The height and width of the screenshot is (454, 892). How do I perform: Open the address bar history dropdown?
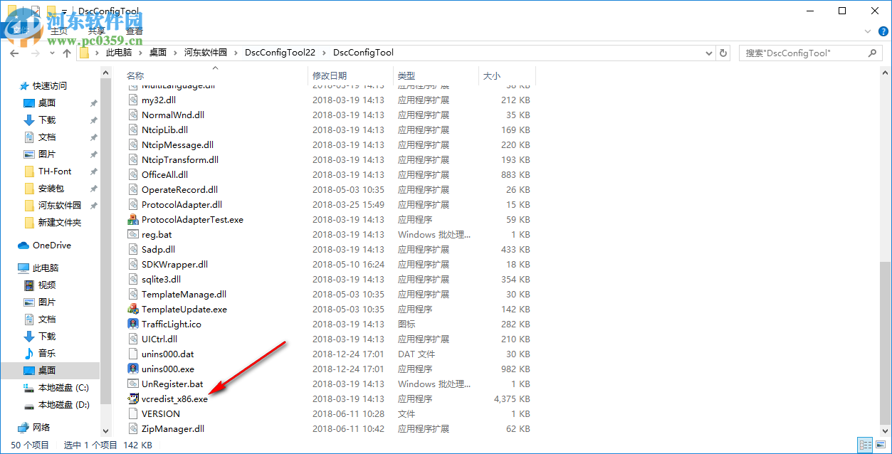[x=708, y=52]
